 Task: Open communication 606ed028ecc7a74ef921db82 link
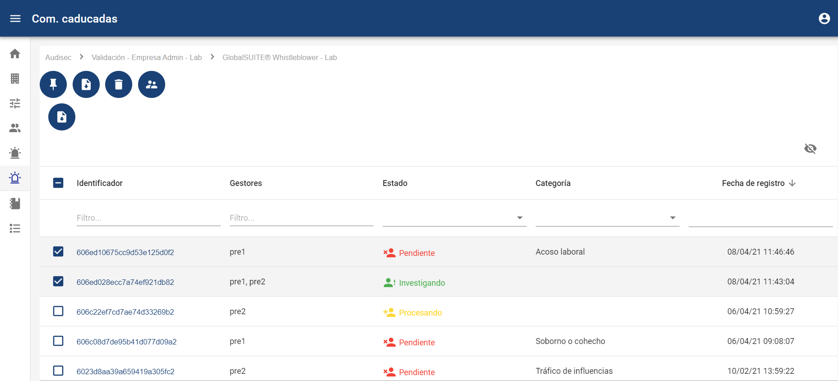pos(125,282)
